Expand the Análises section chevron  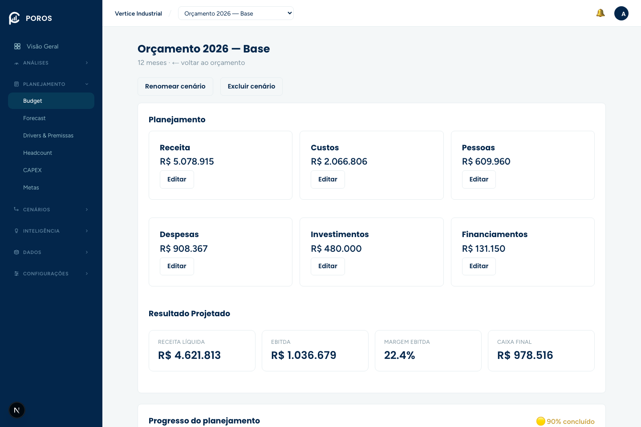click(87, 63)
